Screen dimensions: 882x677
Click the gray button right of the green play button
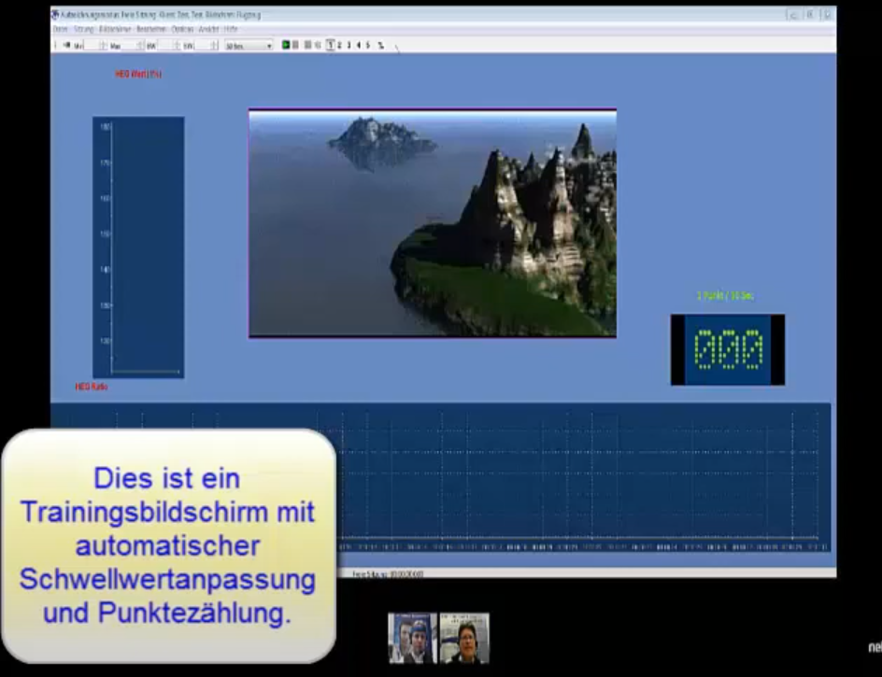pos(295,45)
